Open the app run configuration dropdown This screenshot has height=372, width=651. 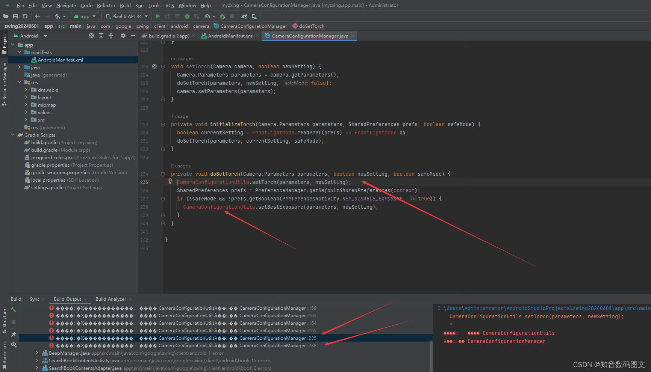coord(84,16)
